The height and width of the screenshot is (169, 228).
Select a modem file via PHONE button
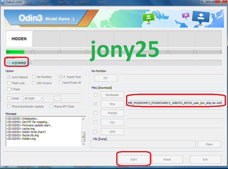tap(112, 113)
